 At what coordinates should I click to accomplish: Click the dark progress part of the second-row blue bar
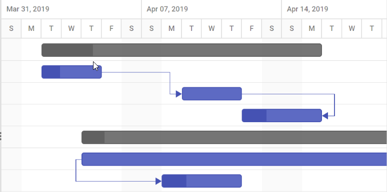51,72
